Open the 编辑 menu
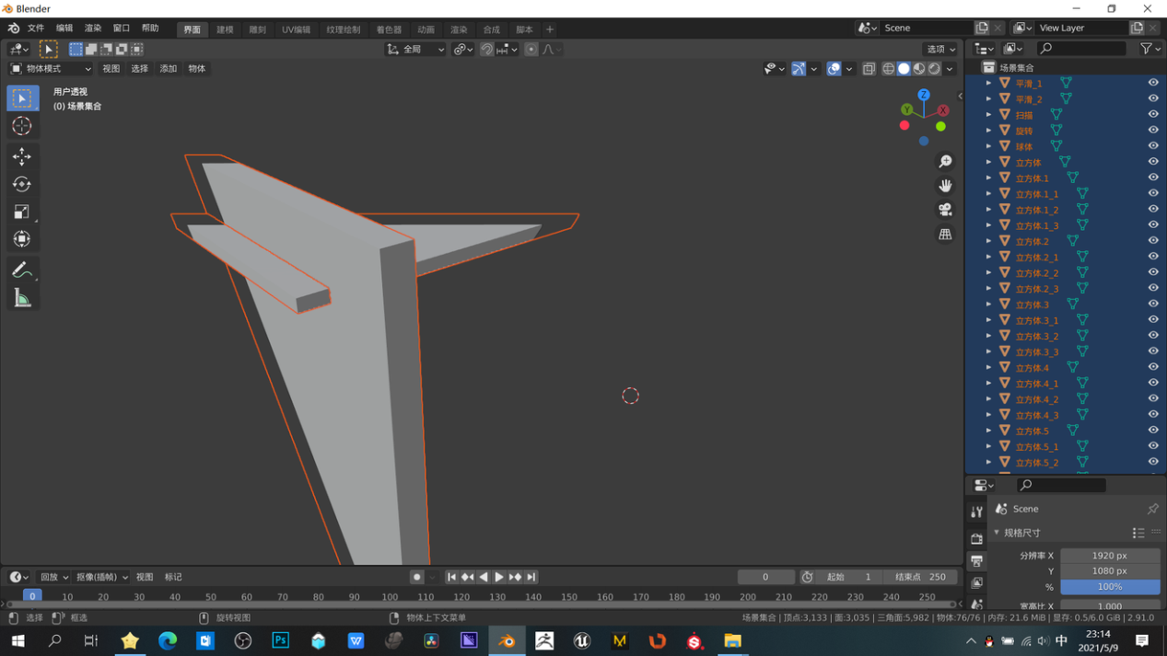Viewport: 1167px width, 656px height. point(64,29)
